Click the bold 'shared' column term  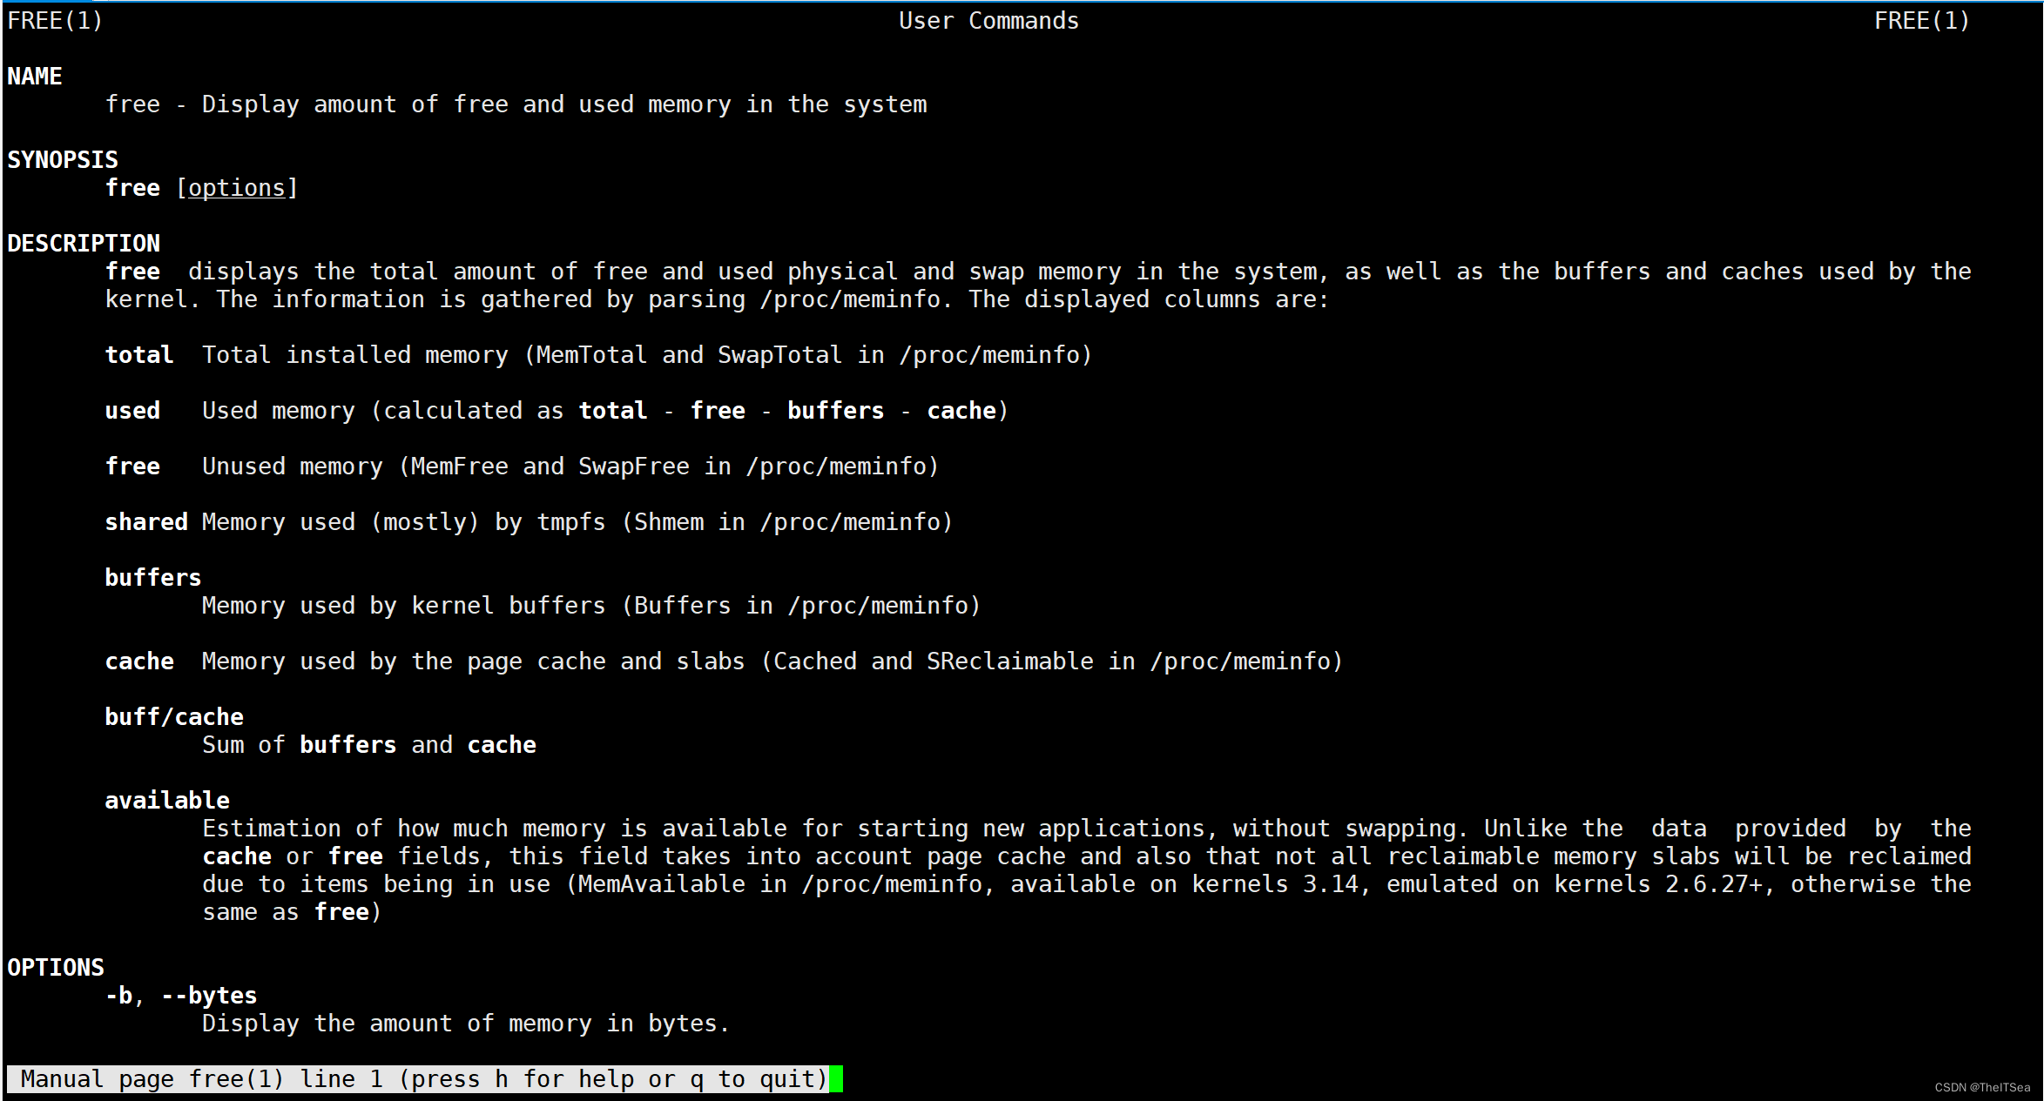[x=146, y=522]
